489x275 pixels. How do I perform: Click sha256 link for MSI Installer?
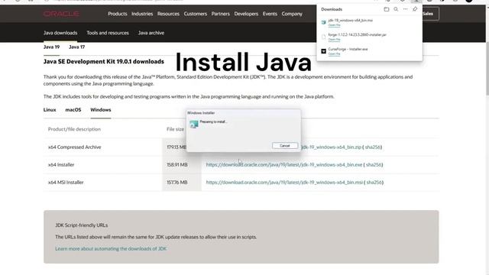(374, 183)
